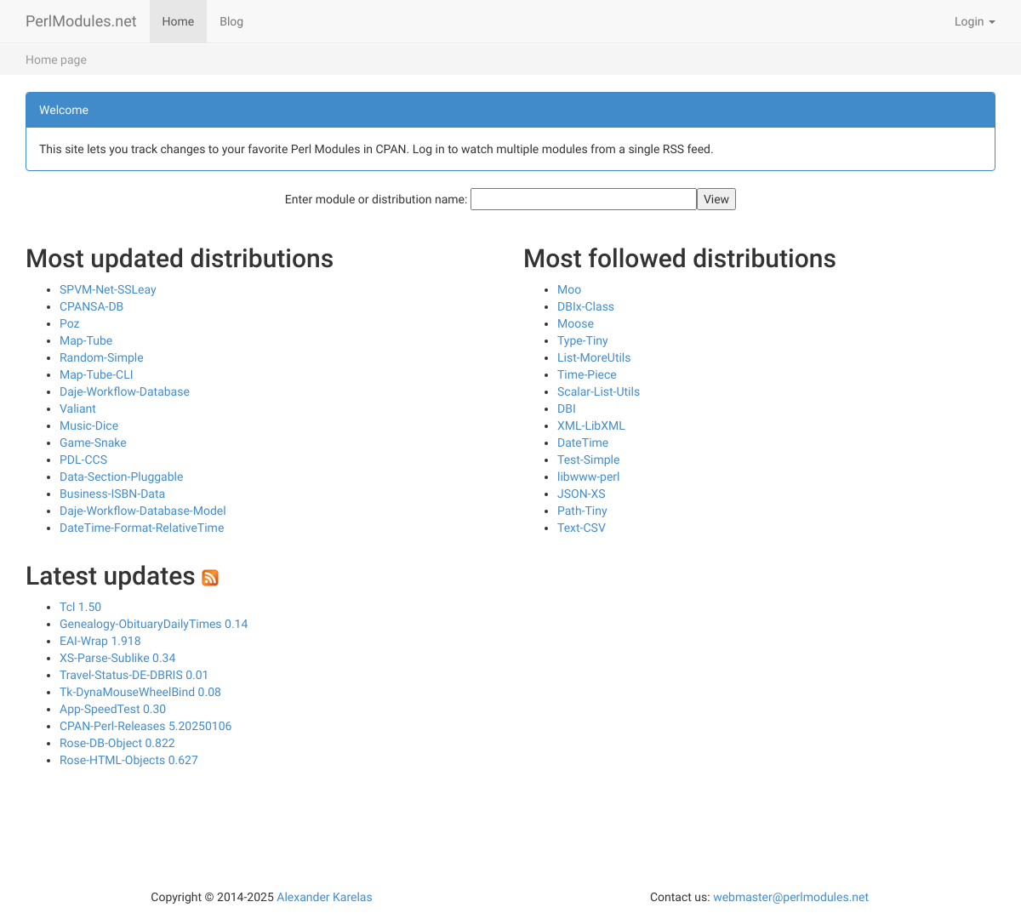Open the EAI-Wrap 1.918 update
1021x919 pixels.
coord(100,641)
